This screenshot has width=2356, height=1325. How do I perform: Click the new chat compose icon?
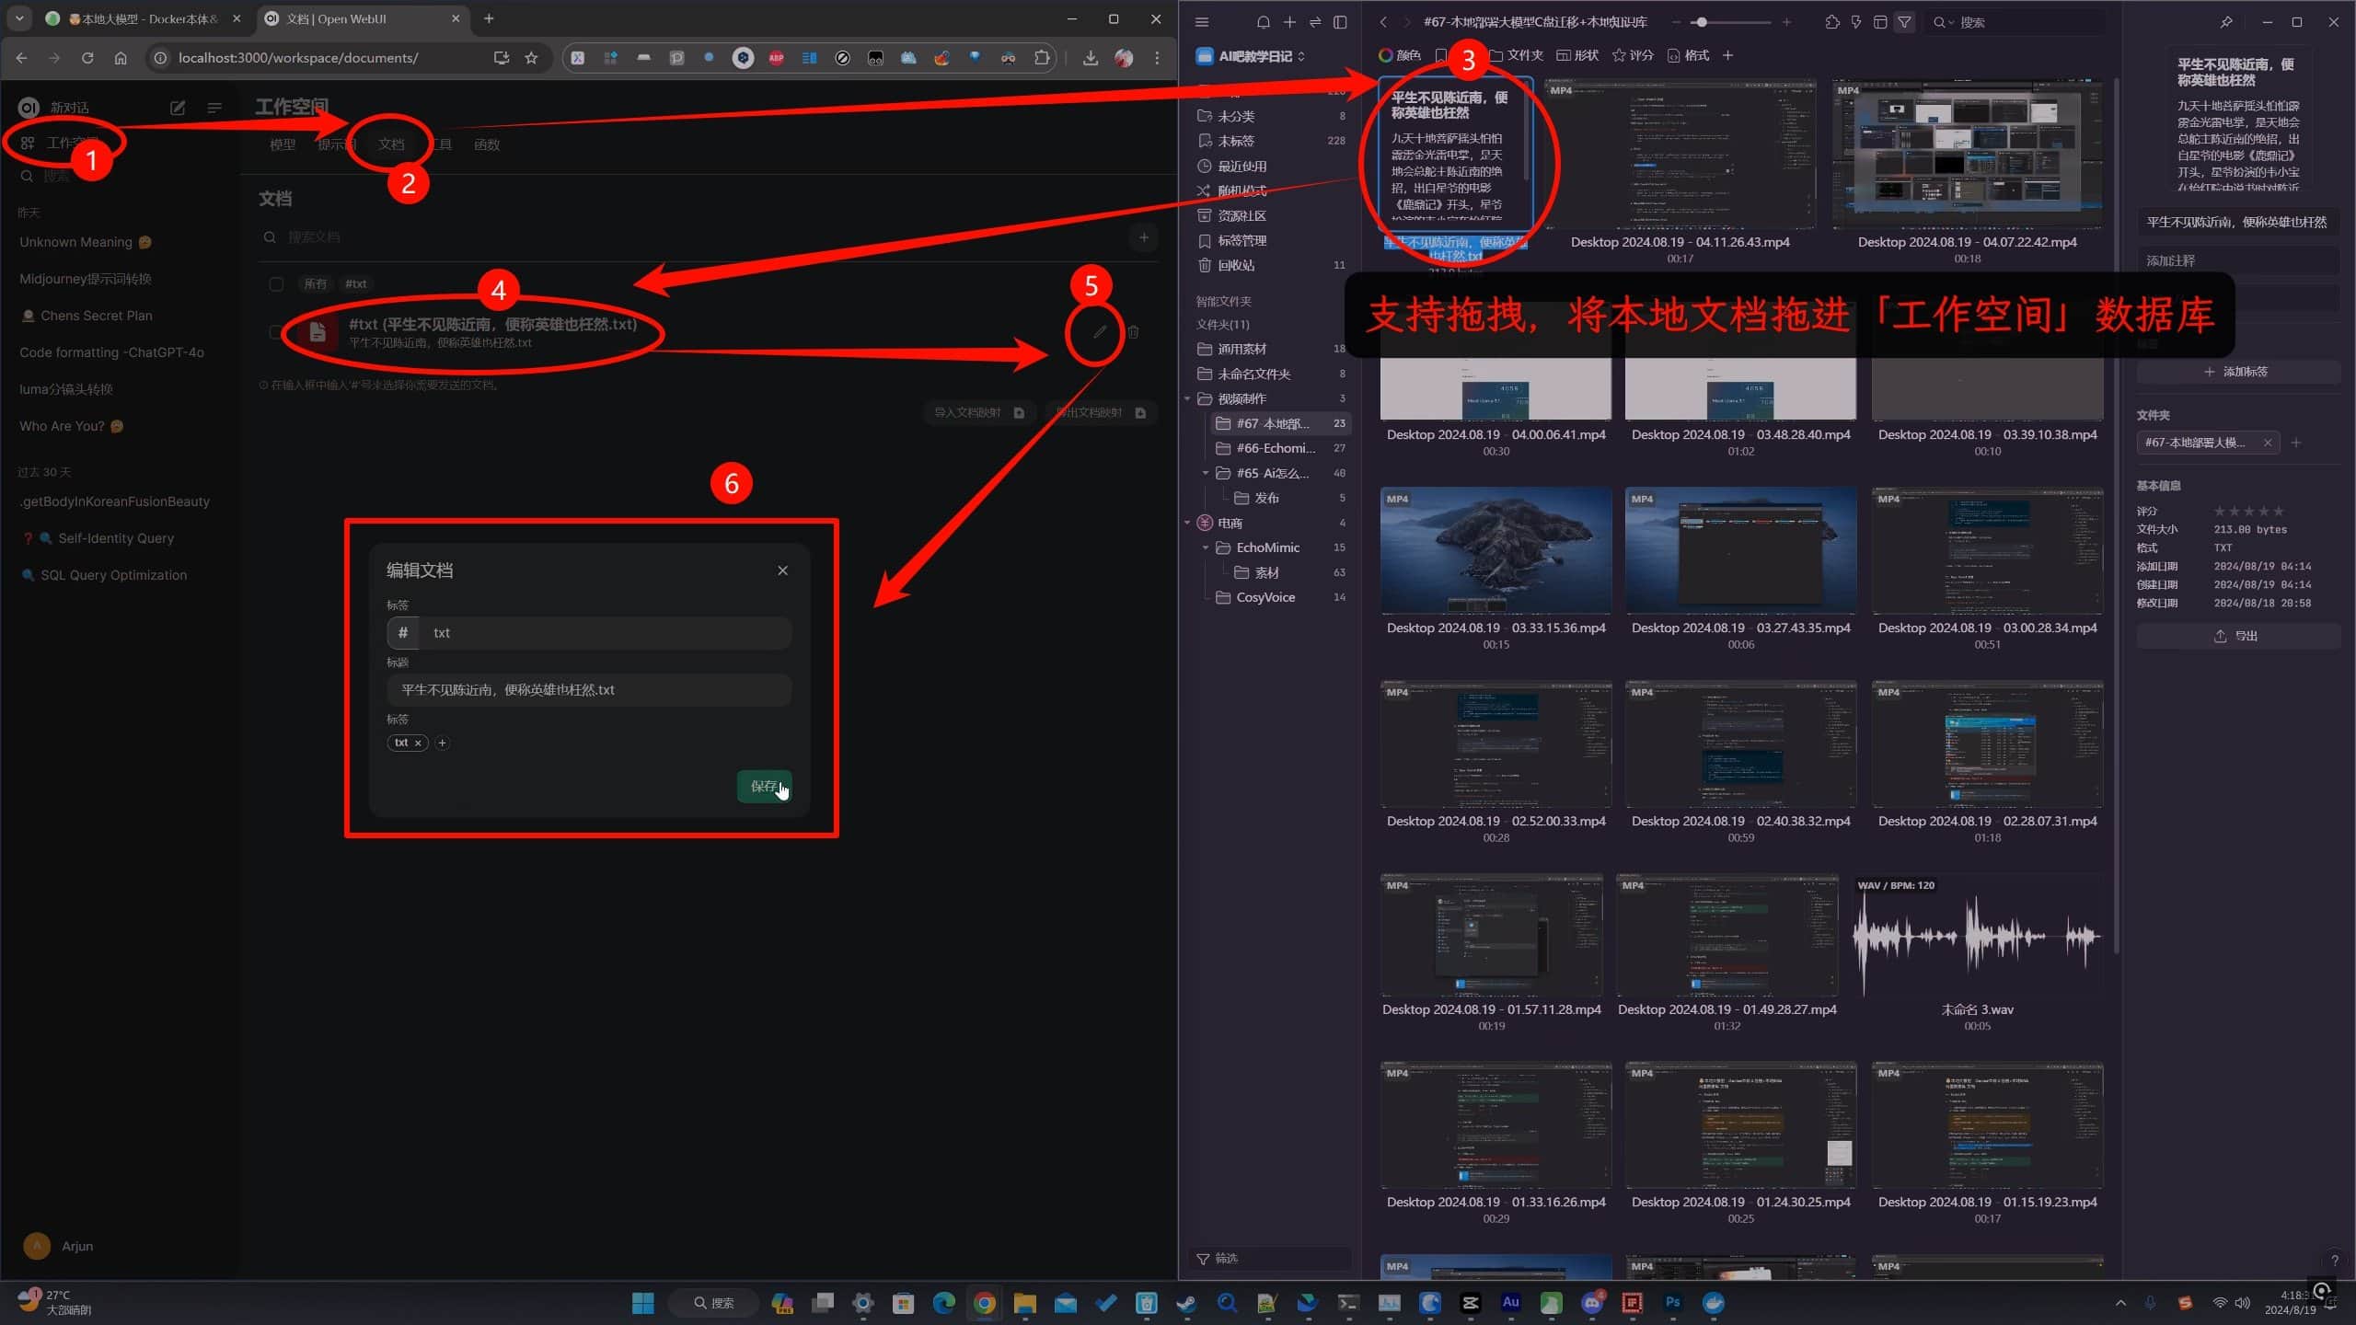pyautogui.click(x=178, y=108)
